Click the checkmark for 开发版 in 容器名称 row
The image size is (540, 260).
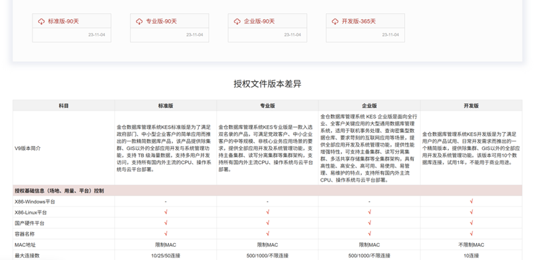(x=471, y=234)
